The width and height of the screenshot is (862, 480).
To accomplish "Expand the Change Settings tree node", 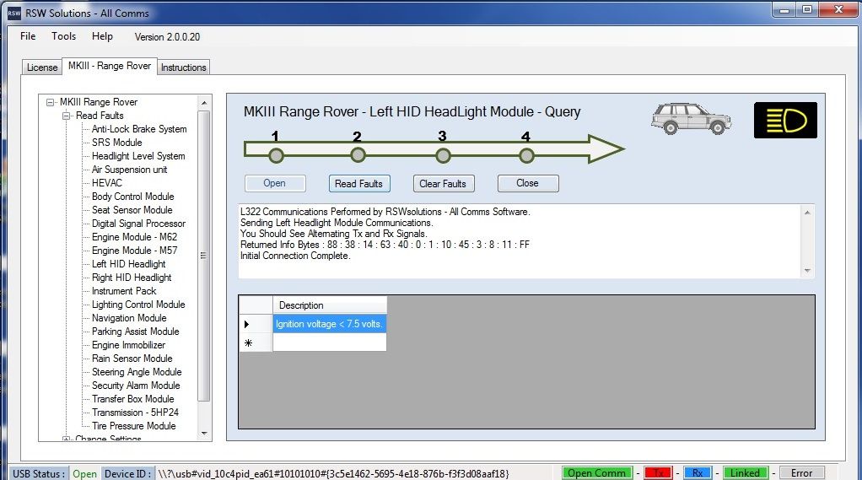I will pyautogui.click(x=67, y=439).
